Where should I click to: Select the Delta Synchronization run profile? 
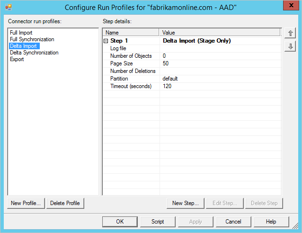(x=34, y=53)
